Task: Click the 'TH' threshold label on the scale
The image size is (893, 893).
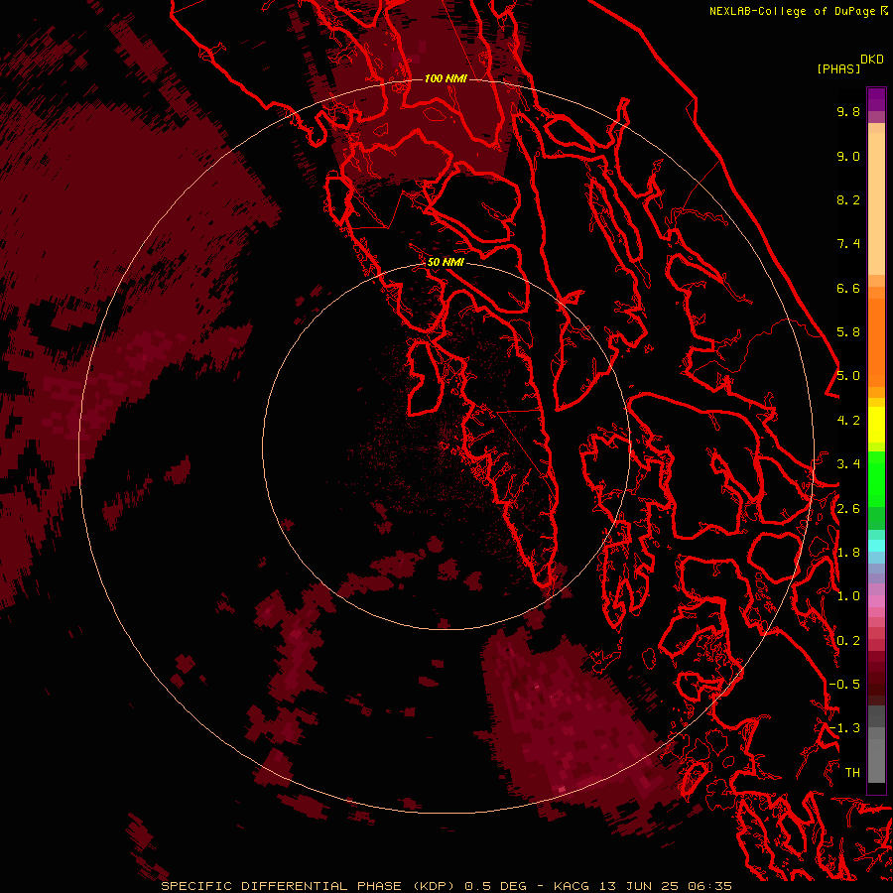Action: pyautogui.click(x=852, y=773)
